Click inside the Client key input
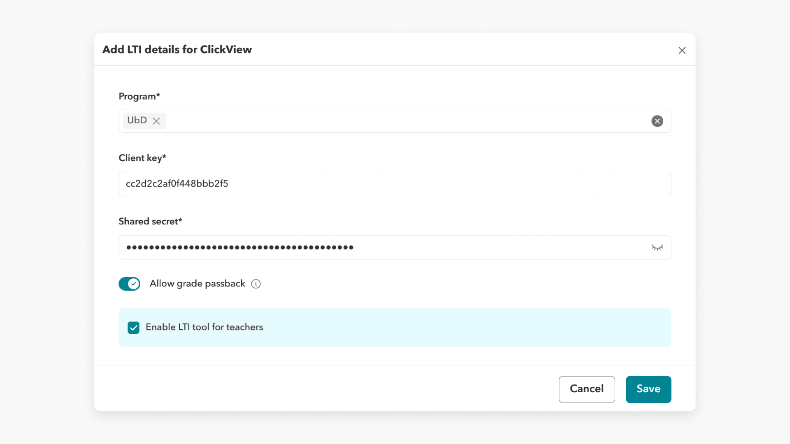Screen dimensions: 790x444 [x=370, y=184]
